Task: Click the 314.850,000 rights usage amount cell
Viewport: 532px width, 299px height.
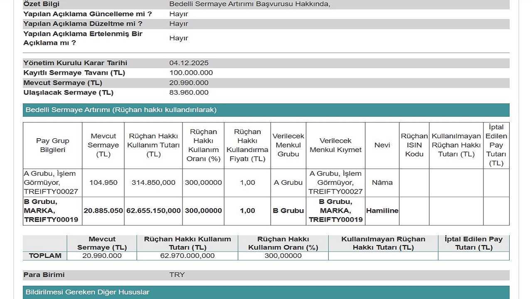Action: [153, 183]
